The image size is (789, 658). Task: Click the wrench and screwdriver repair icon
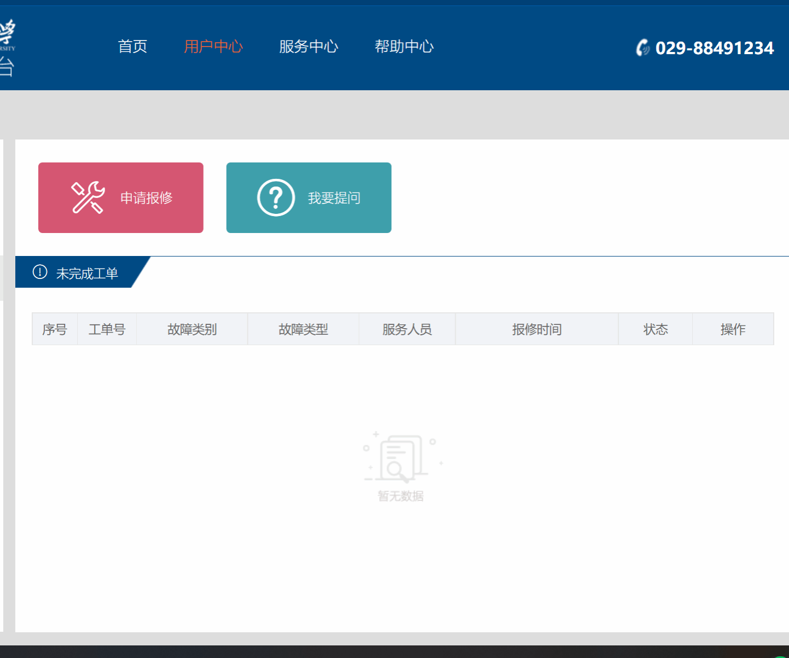88,197
